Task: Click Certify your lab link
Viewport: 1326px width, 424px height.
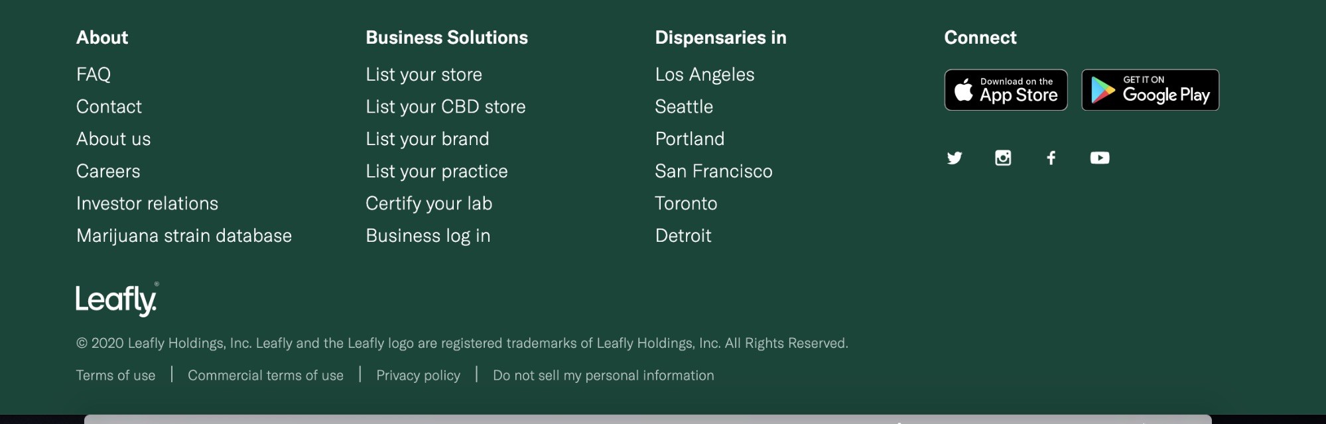Action: 429,203
